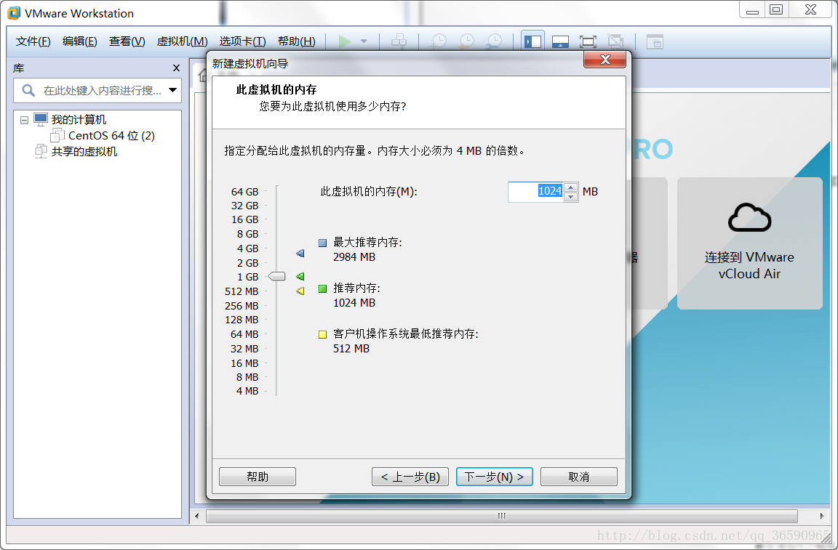Click the Unity mode toolbar icon
The height and width of the screenshot is (550, 838).
[615, 41]
